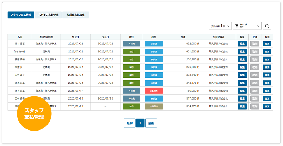Click the funnel filter icon

click(x=237, y=26)
